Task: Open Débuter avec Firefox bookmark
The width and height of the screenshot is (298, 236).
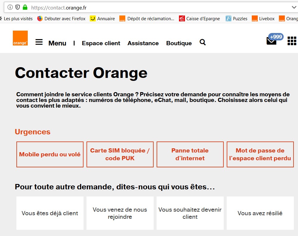Action: pyautogui.click(x=61, y=18)
